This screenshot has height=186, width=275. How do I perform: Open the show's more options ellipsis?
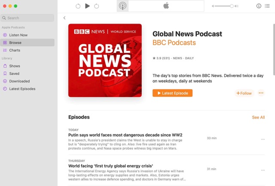(x=261, y=93)
